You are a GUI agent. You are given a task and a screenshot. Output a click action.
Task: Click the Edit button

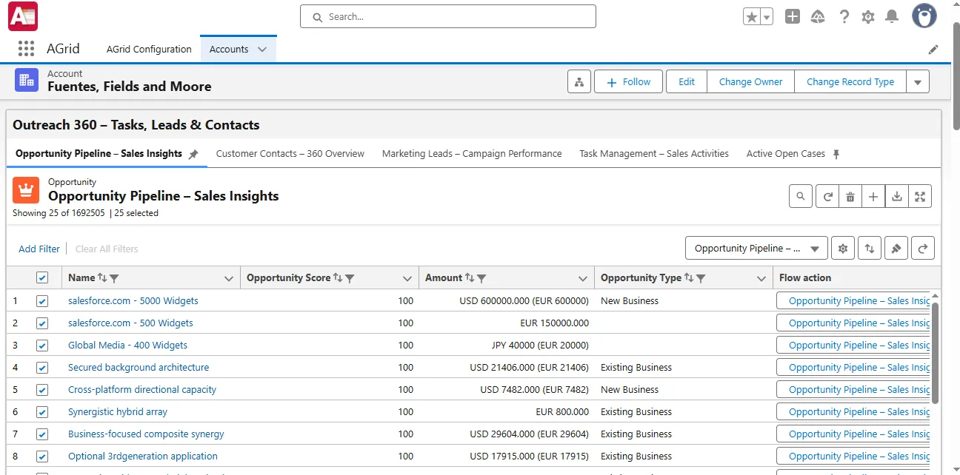point(687,82)
